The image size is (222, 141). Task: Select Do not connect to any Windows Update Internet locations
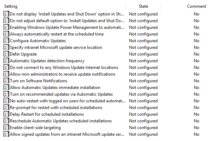pyautogui.click(x=64, y=68)
